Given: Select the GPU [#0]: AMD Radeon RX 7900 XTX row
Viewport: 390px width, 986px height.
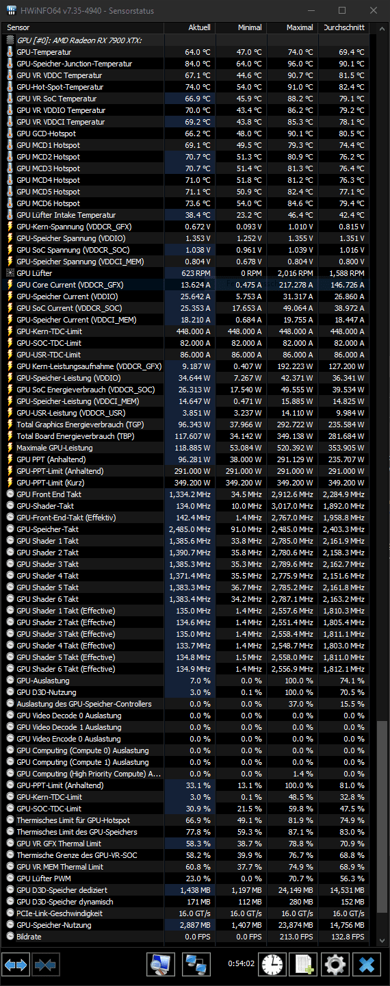Looking at the screenshot, I should point(186,40).
